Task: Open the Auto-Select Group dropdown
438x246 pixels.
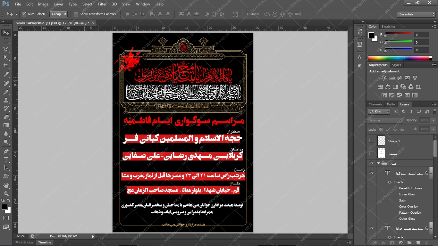Action: click(x=59, y=14)
